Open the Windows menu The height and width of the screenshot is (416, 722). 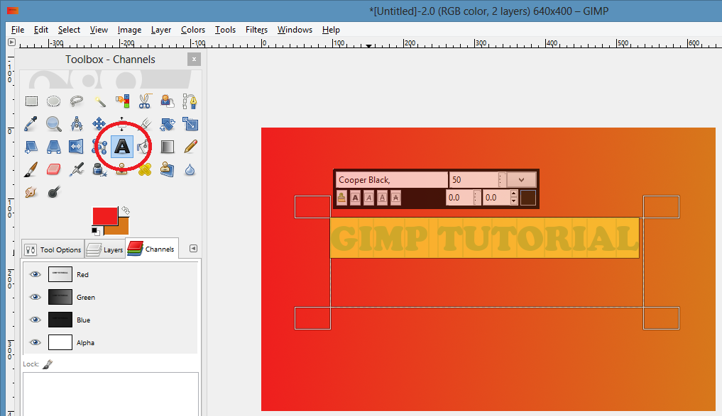tap(295, 30)
